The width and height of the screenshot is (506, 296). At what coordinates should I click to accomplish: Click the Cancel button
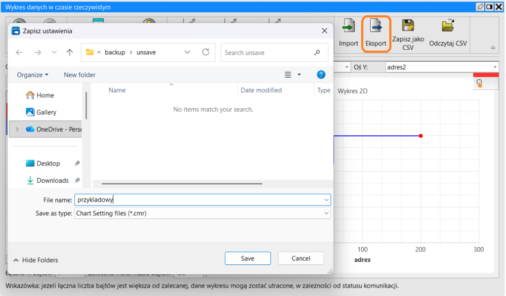301,258
